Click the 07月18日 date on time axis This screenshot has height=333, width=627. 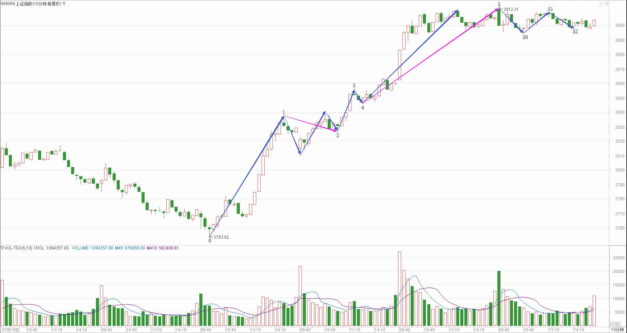pos(11,330)
